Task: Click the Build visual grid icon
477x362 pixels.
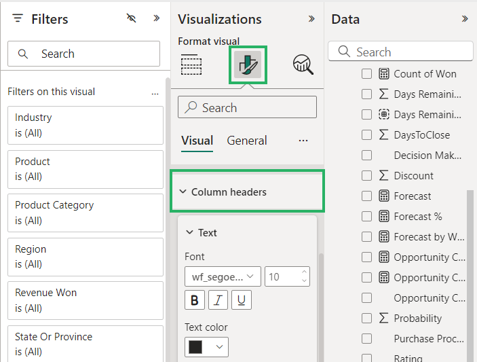Action: click(x=191, y=65)
